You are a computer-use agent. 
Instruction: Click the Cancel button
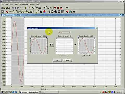click(67, 60)
